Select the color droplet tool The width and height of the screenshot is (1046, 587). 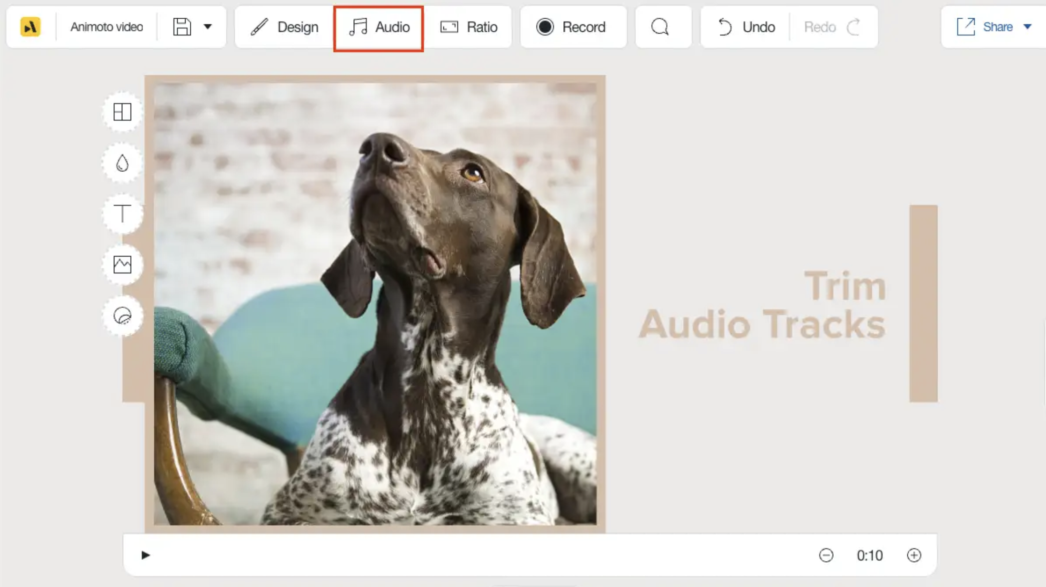[122, 163]
